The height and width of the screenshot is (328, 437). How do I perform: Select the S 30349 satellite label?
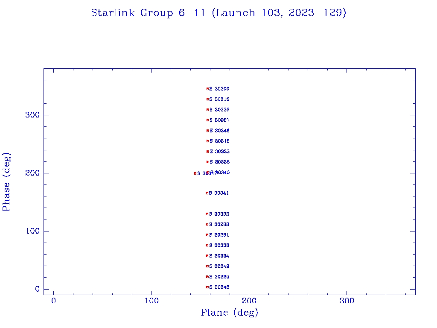point(219,266)
